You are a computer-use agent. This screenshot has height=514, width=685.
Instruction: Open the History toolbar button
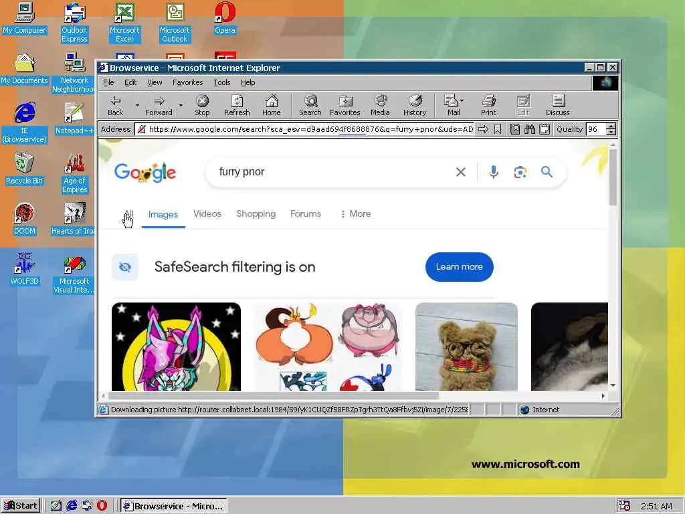coord(415,105)
